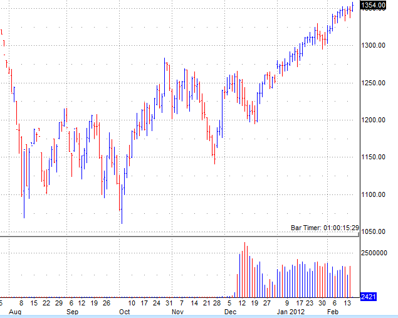Image resolution: width=398 pixels, height=318 pixels.
Task: Click the Aug month label
Action: [15, 312]
